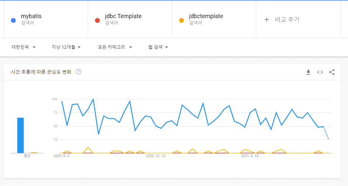Open the 대한민국 region dropdown
This screenshot has height=186, width=348.
point(23,47)
